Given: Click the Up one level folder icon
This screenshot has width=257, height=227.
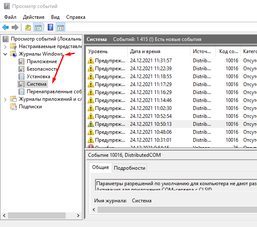Looking at the screenshot, I should (x=28, y=27).
